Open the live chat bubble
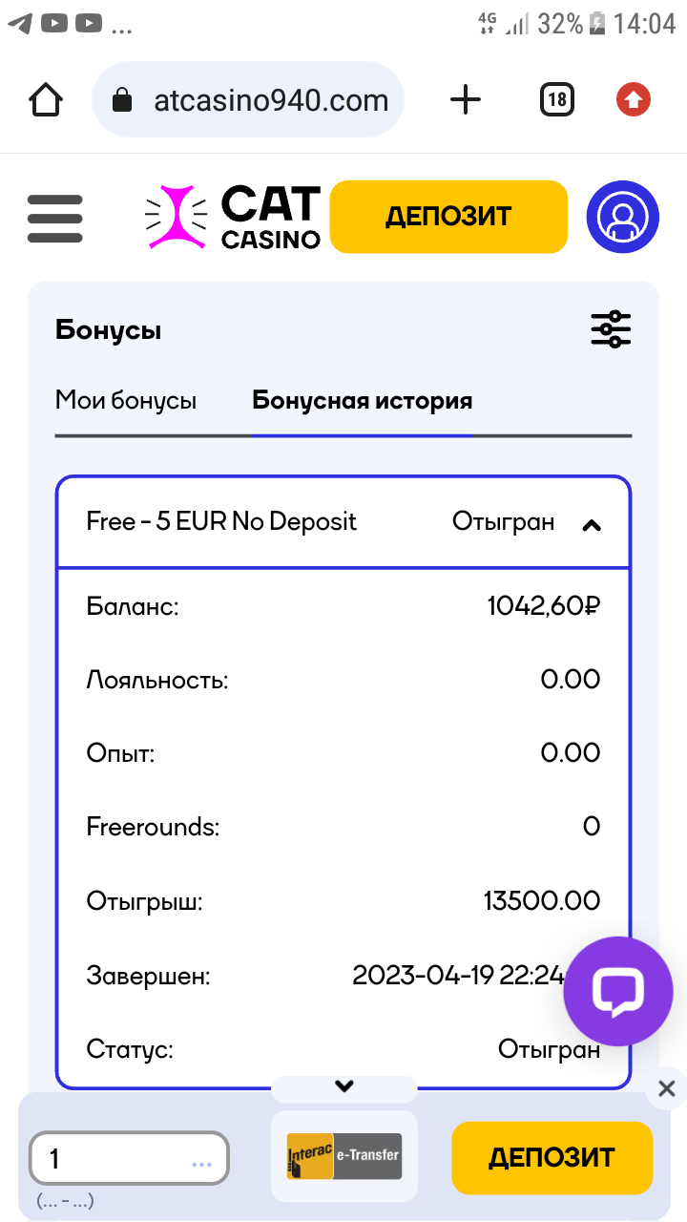 click(x=618, y=991)
